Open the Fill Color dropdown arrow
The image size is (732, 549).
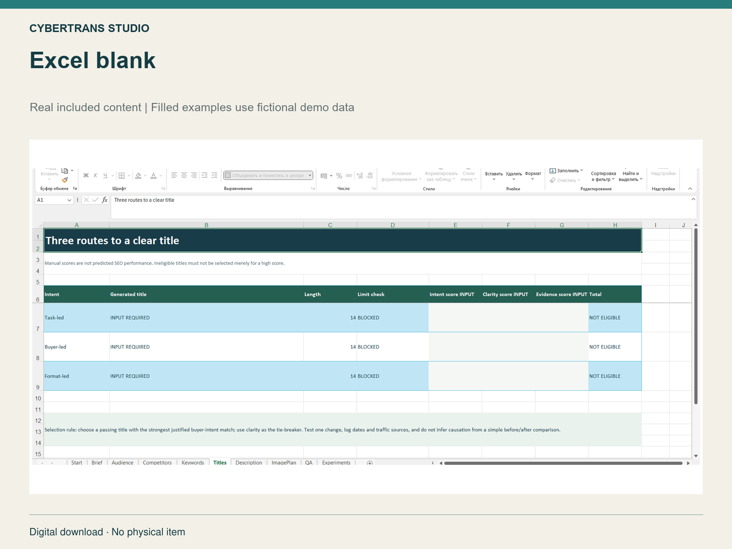click(145, 176)
